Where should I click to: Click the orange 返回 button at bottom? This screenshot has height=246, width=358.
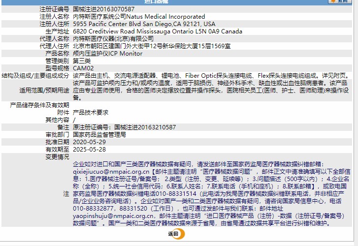pyautogui.click(x=176, y=234)
